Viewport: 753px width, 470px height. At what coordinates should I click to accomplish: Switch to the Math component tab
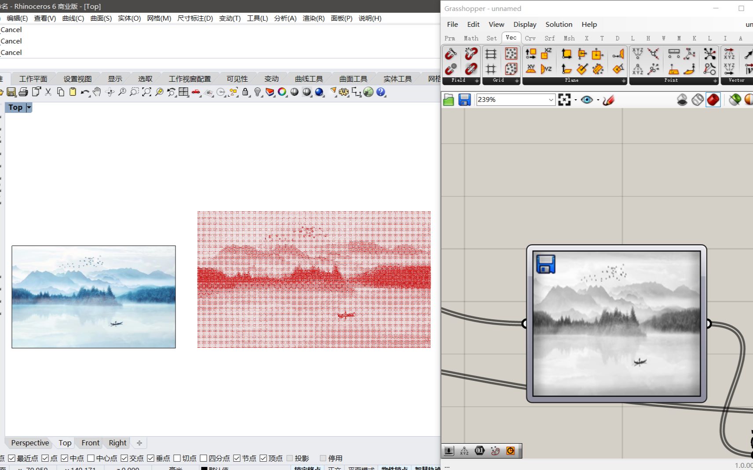pos(471,38)
